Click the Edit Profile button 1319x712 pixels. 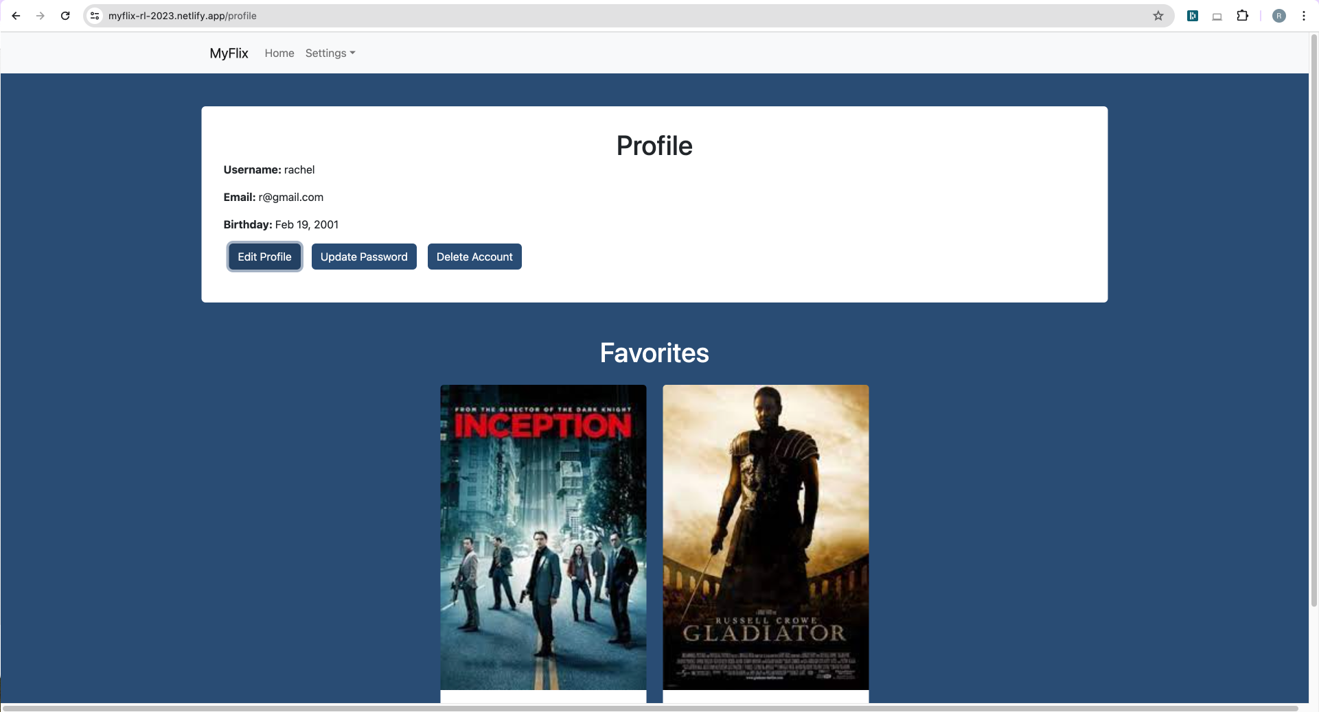click(264, 257)
